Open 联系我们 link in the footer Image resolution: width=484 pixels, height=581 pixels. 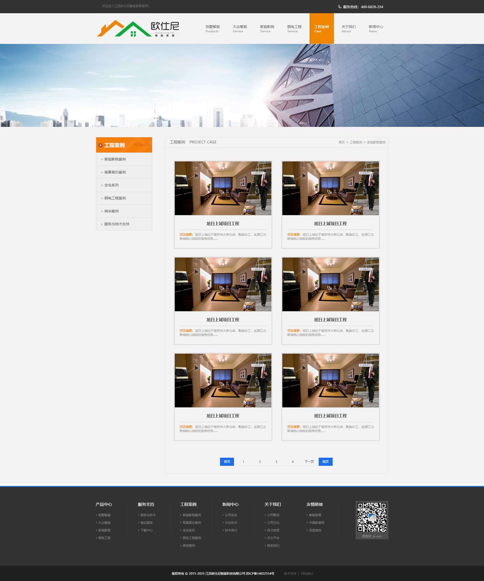[x=273, y=545]
